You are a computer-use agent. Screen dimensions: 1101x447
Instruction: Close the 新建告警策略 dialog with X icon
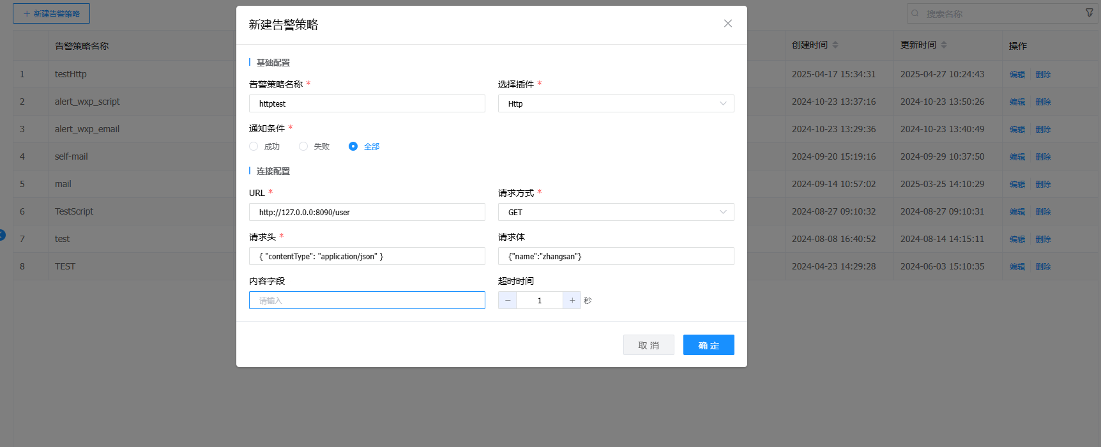(x=727, y=24)
